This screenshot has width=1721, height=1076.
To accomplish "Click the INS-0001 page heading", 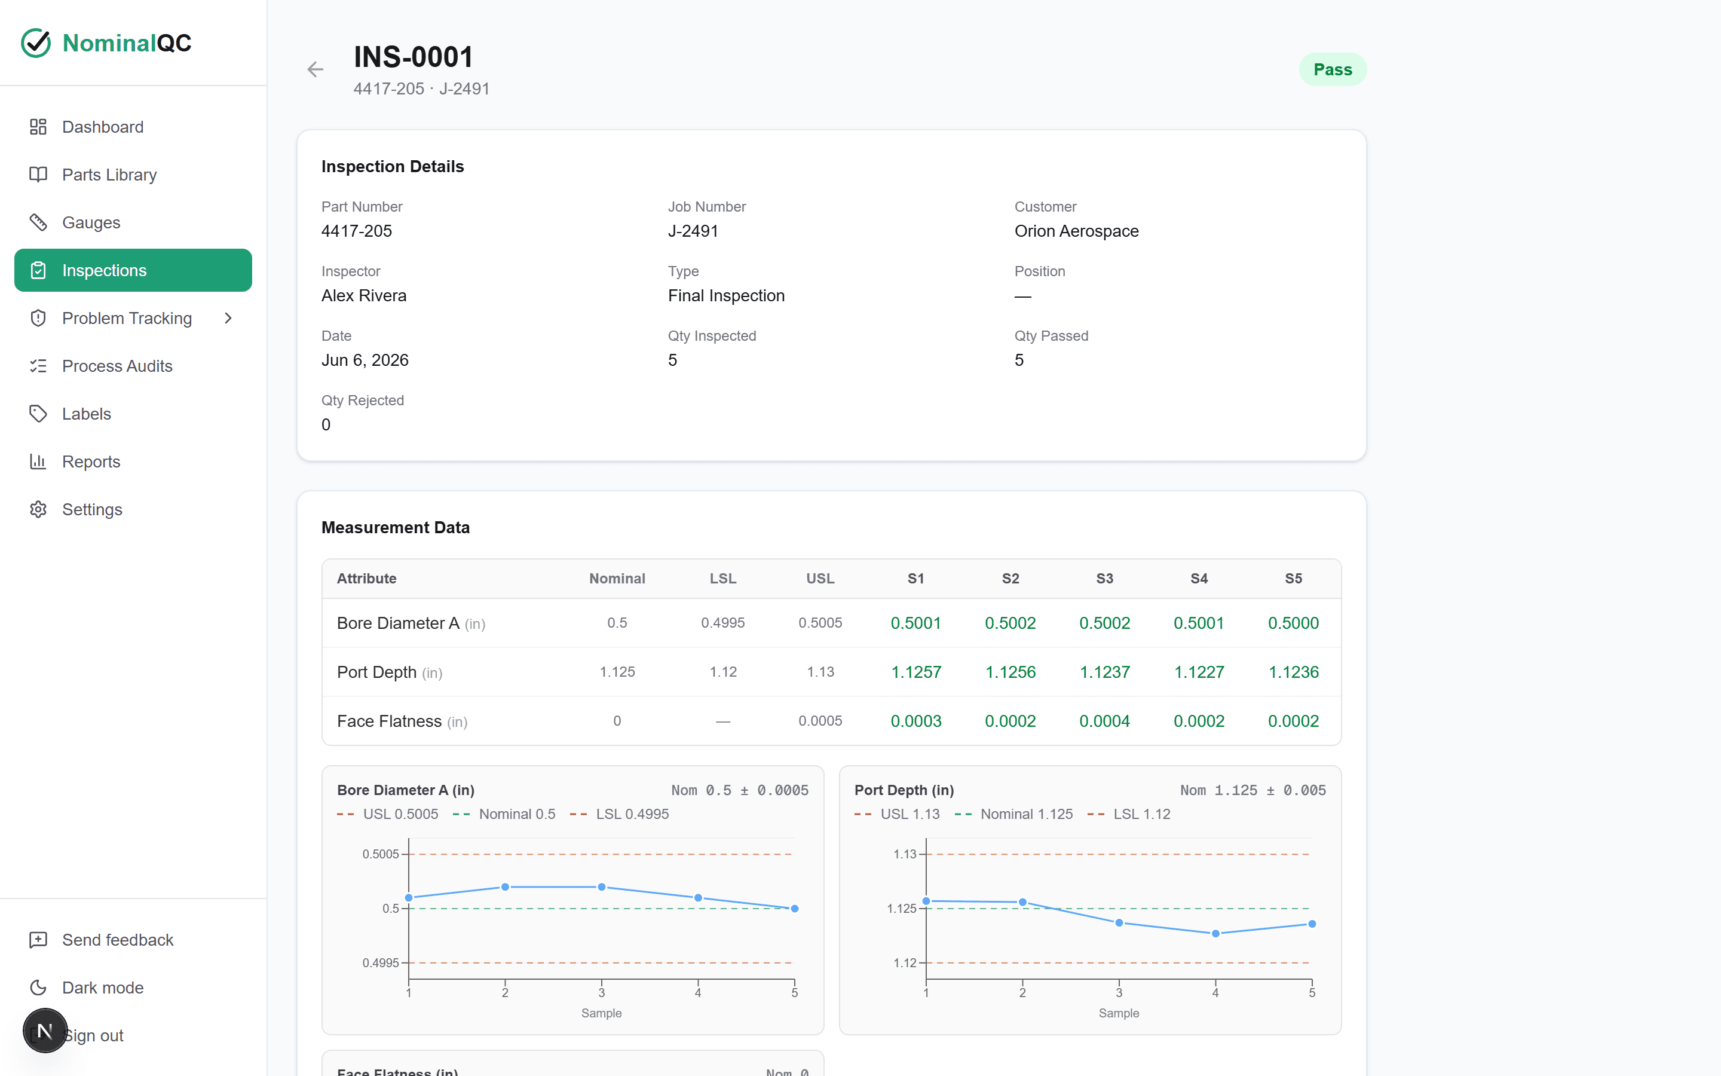I will point(413,57).
